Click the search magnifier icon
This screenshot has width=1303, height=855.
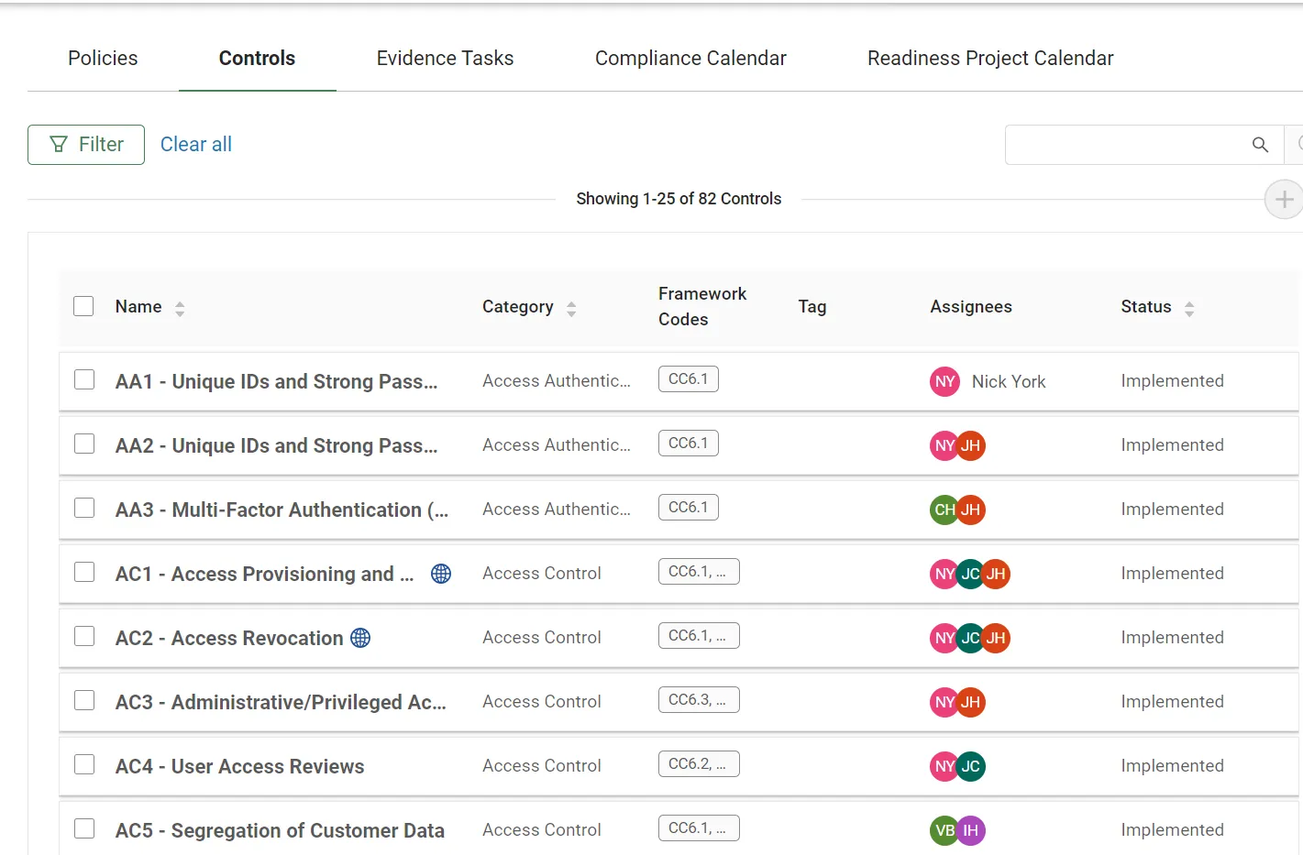click(1260, 145)
